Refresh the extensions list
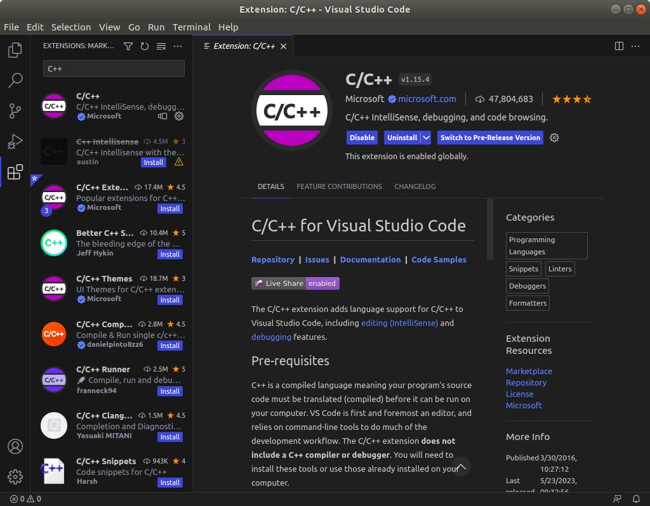Screen dimensions: 650x506 (144, 46)
